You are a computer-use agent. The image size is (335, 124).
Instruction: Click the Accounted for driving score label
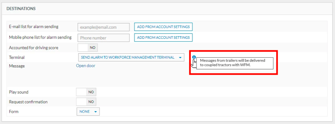tap(33, 48)
